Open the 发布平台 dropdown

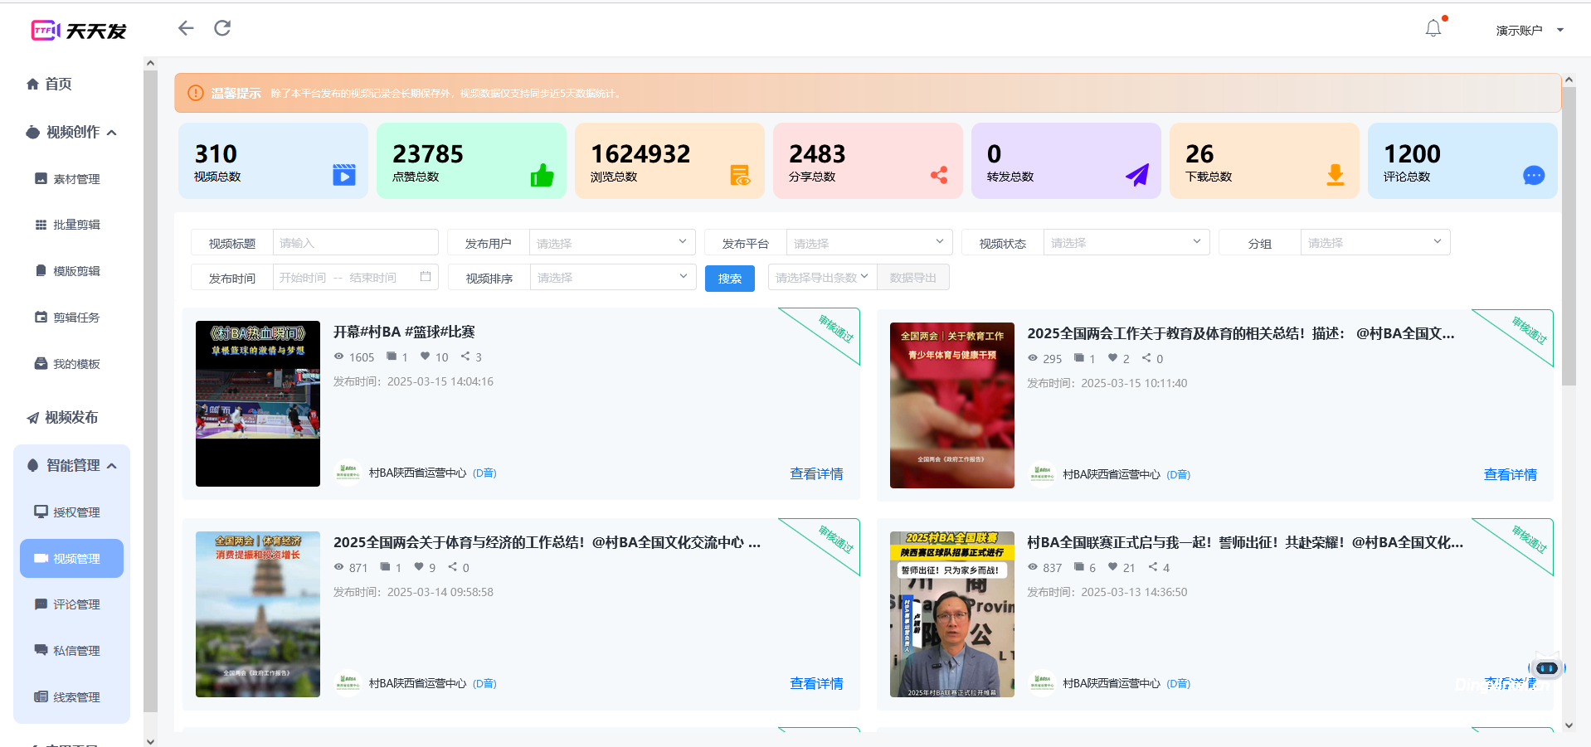(x=868, y=242)
